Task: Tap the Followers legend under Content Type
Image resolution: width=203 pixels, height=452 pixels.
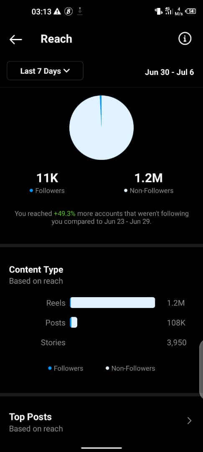Action: click(66, 368)
